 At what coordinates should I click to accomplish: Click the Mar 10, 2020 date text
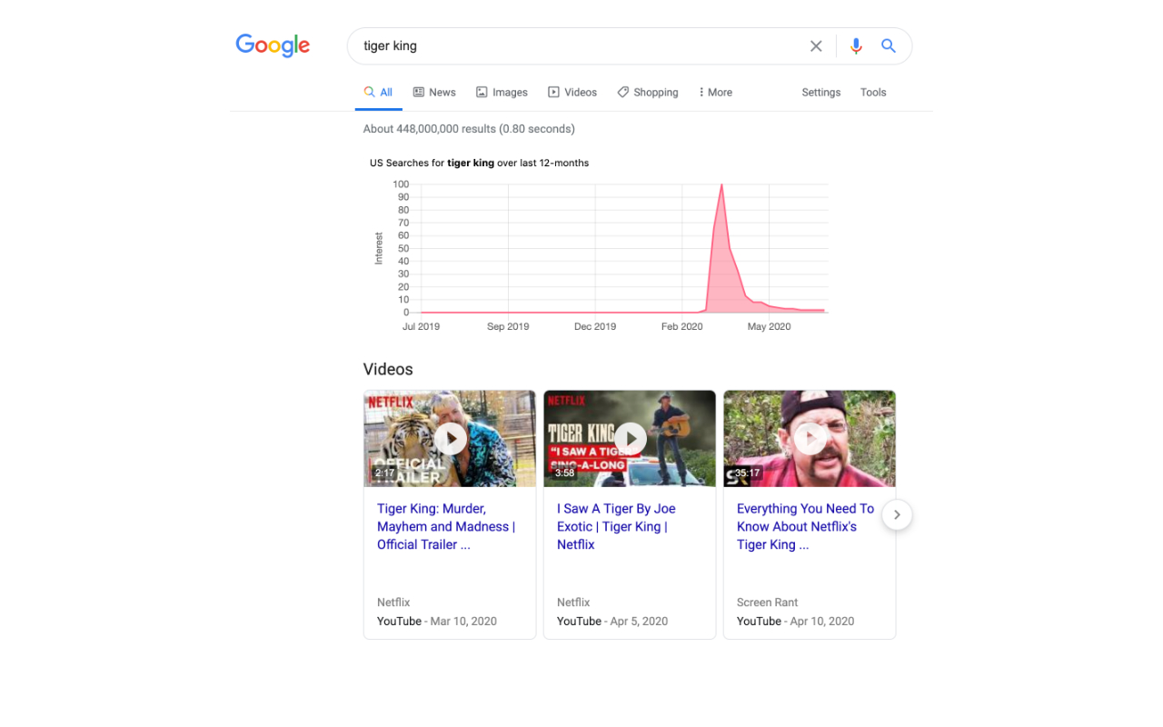pyautogui.click(x=463, y=622)
